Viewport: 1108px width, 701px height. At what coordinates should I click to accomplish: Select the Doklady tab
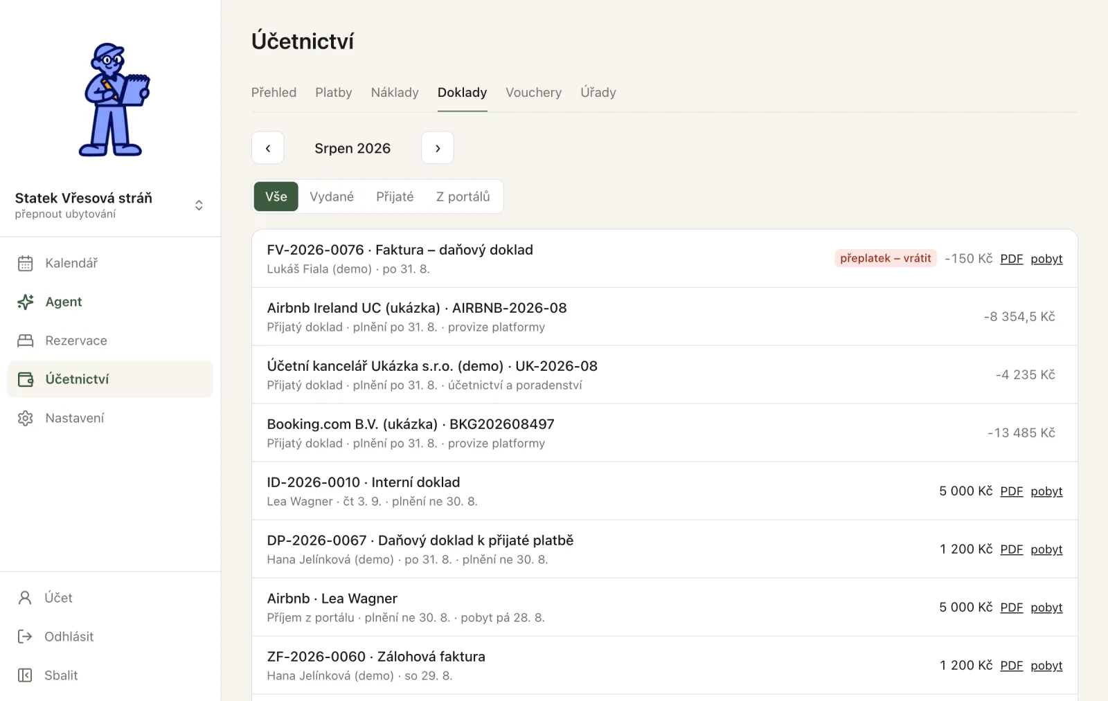[x=462, y=93]
